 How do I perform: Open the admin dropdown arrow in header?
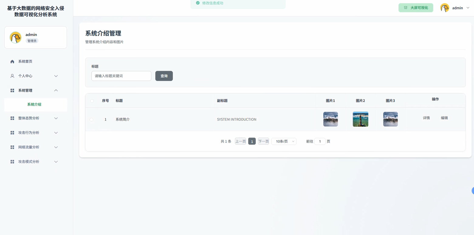pyautogui.click(x=468, y=8)
